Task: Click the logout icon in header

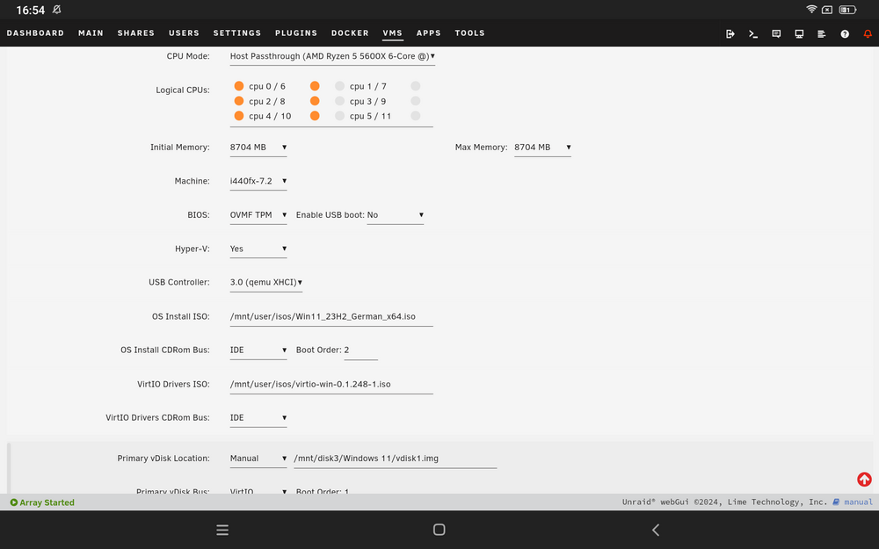Action: 730,33
